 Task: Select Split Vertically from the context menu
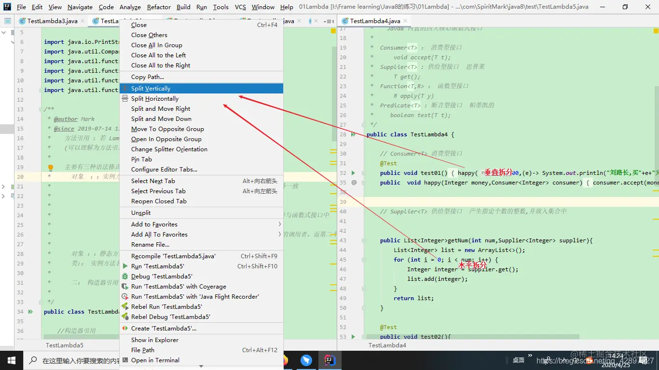click(x=201, y=89)
